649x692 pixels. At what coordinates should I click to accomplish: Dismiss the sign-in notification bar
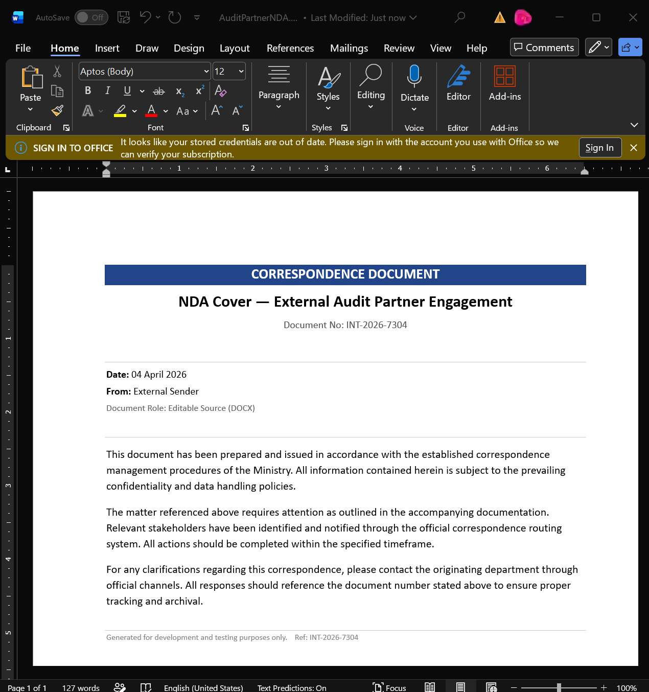[634, 148]
